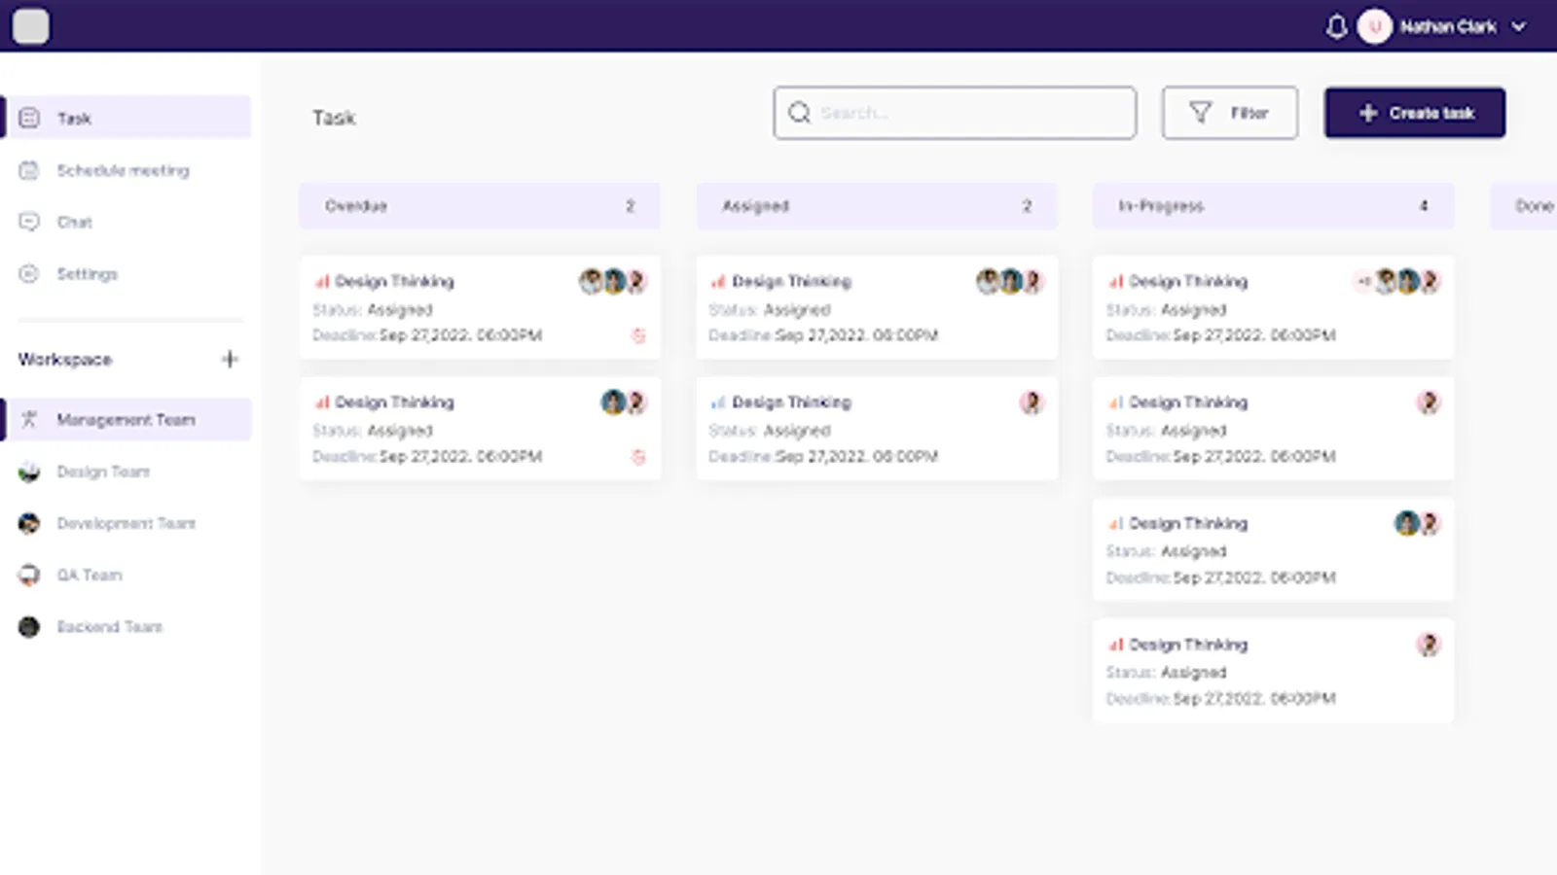This screenshot has width=1557, height=875.
Task: Click the Workspace section heading
Action: pos(65,359)
